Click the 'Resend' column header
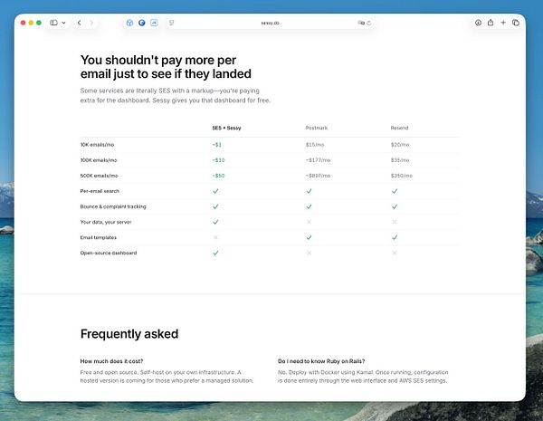The height and width of the screenshot is (421, 543). [x=399, y=128]
